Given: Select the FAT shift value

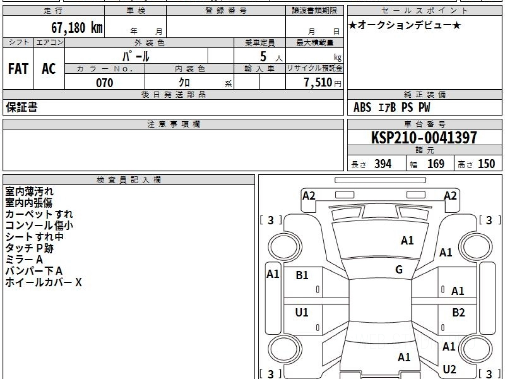Looking at the screenshot, I should click(x=18, y=69).
